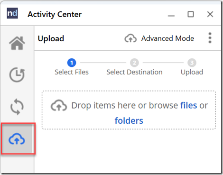This screenshot has width=223, height=175.
Task: Go to step 2 Select Destination
Action: tap(134, 67)
